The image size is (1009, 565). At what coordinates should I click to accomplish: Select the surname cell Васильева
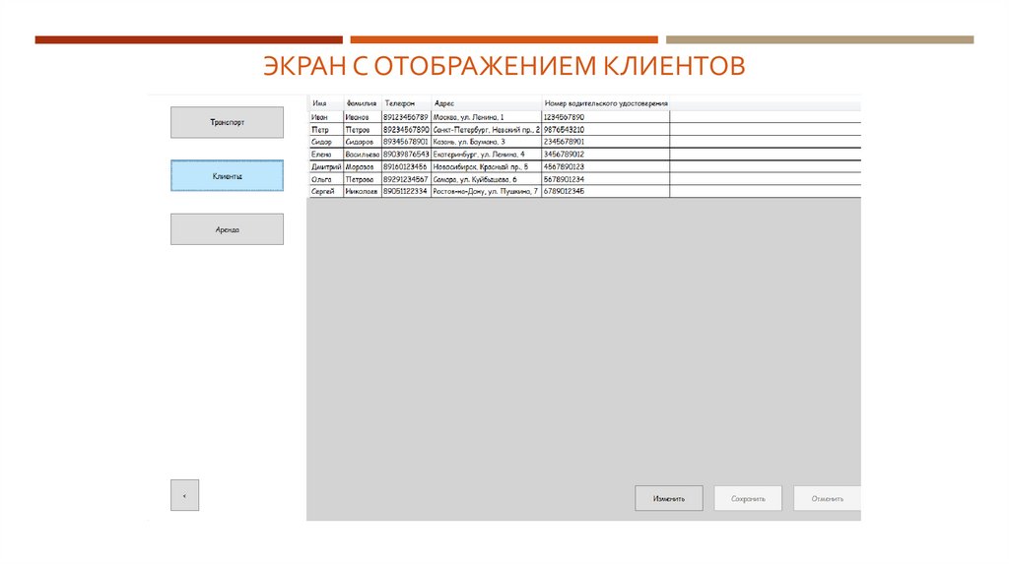363,155
